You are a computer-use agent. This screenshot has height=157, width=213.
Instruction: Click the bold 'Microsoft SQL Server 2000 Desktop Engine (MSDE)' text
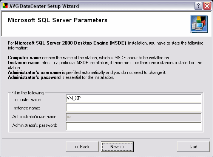[x=70, y=43]
